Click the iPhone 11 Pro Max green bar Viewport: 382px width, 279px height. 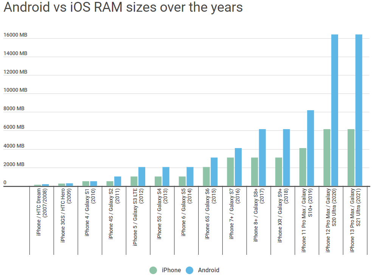point(303,167)
